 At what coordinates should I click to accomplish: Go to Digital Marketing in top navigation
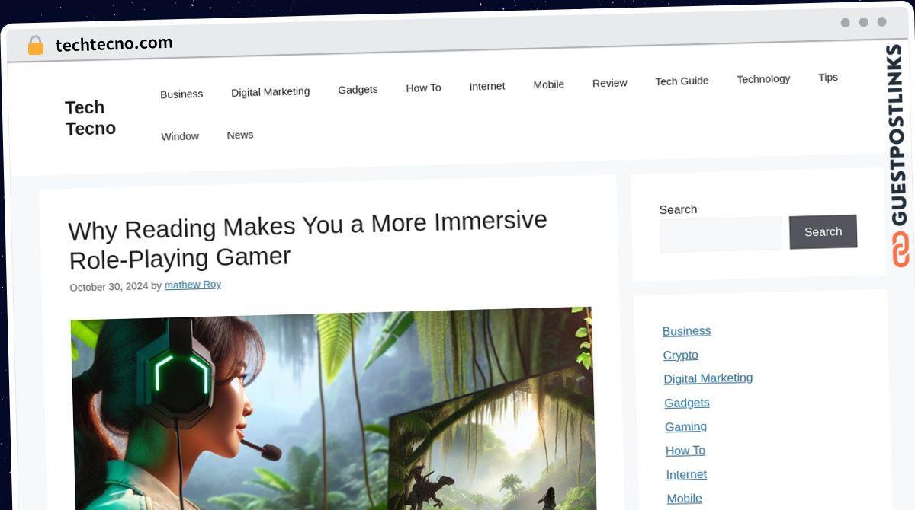(271, 92)
